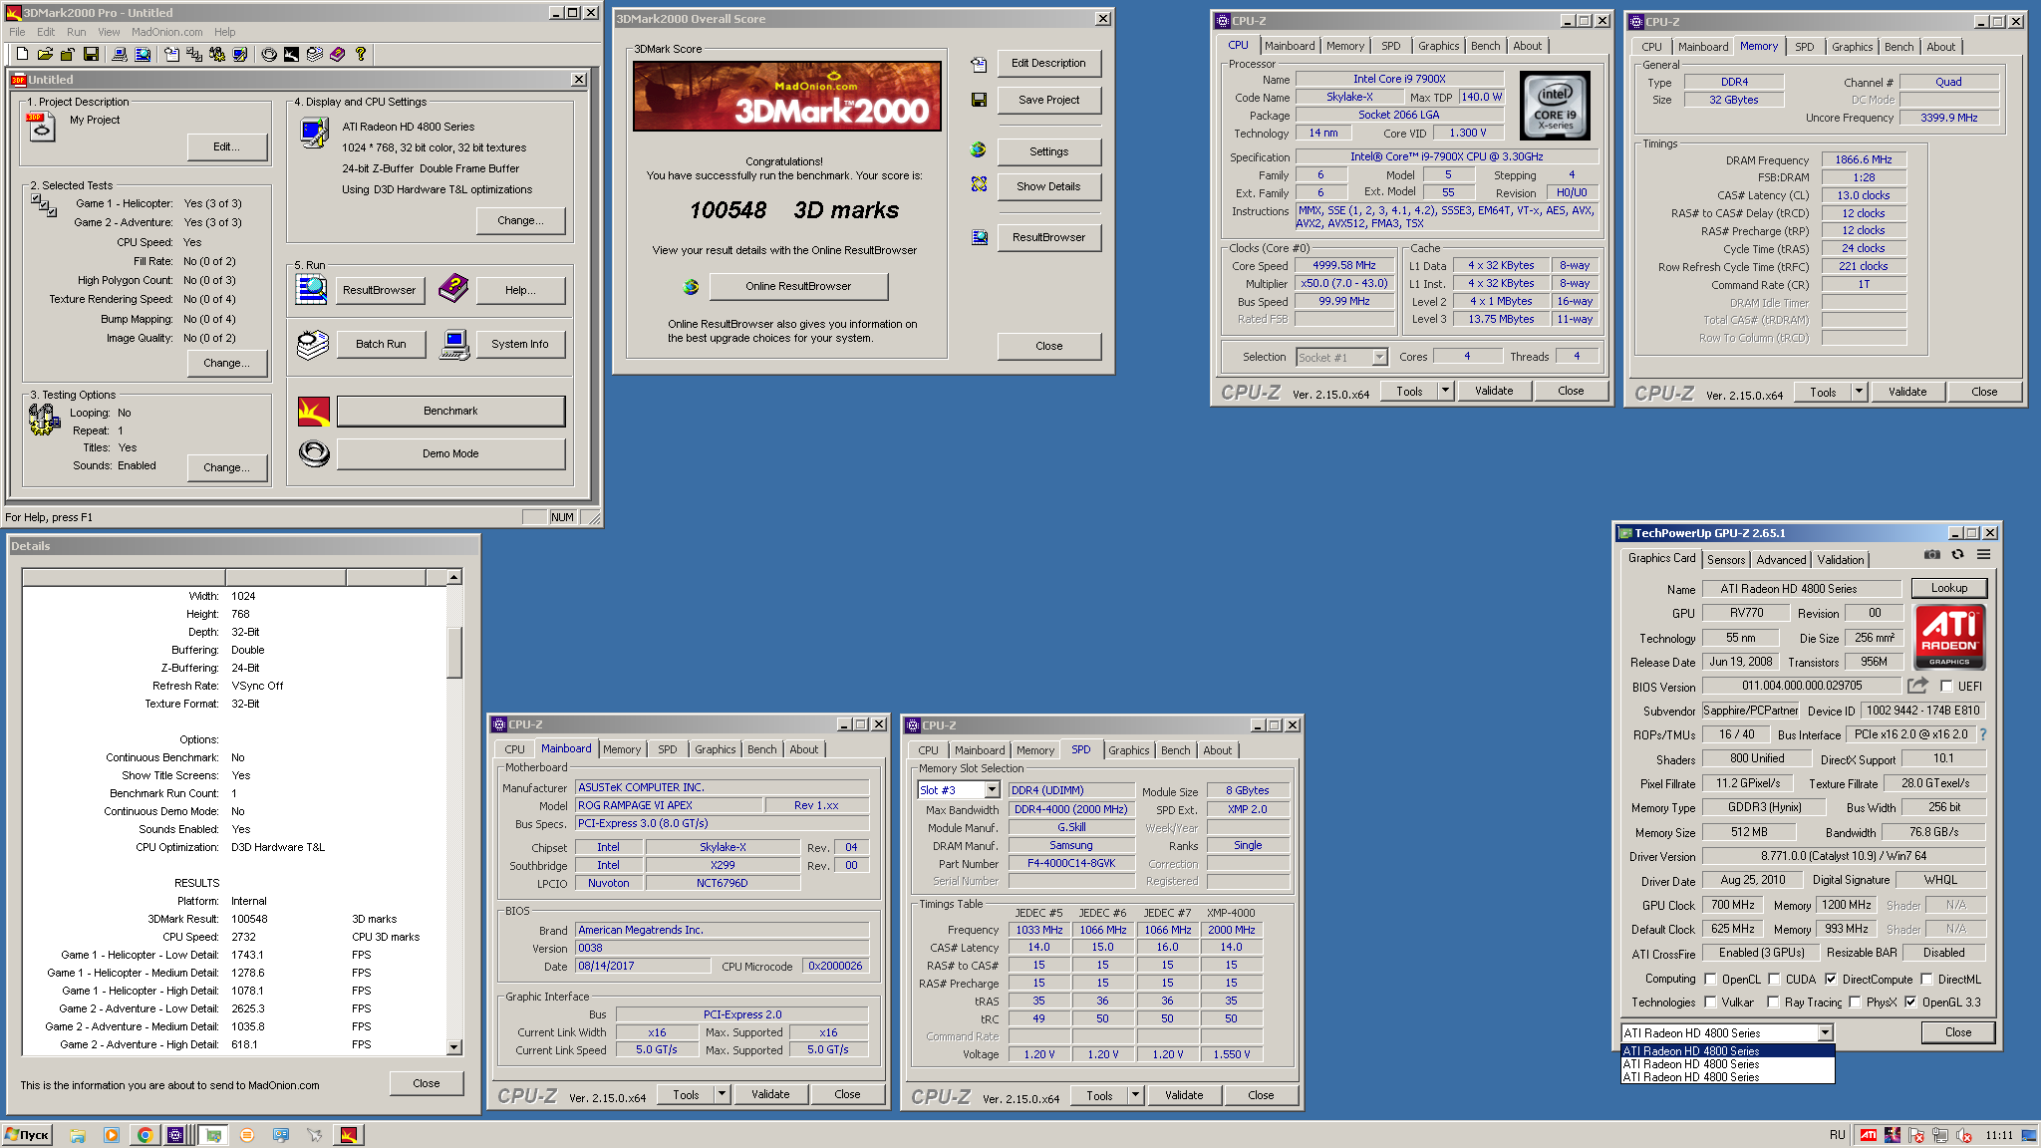Toggle PhysX checkbox in GPU-Z
Viewport: 2041px width, 1148px height.
coord(1855,1003)
